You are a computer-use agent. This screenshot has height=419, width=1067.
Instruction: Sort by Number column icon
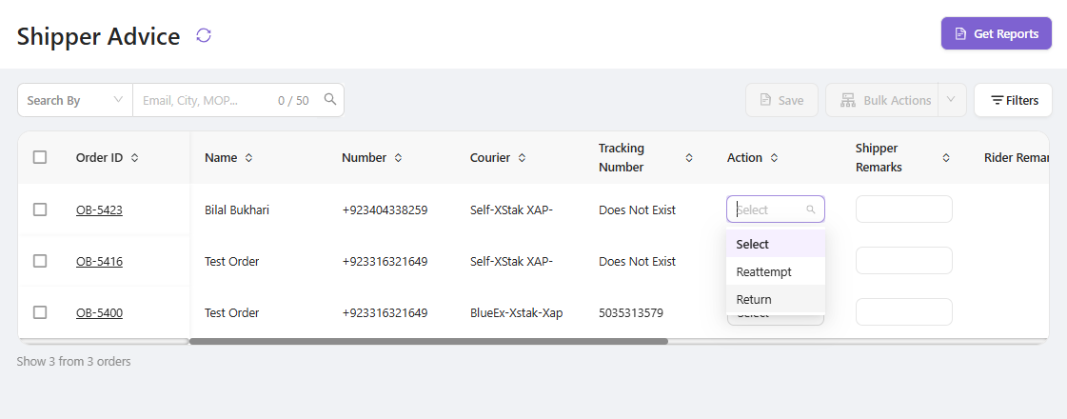click(x=398, y=158)
